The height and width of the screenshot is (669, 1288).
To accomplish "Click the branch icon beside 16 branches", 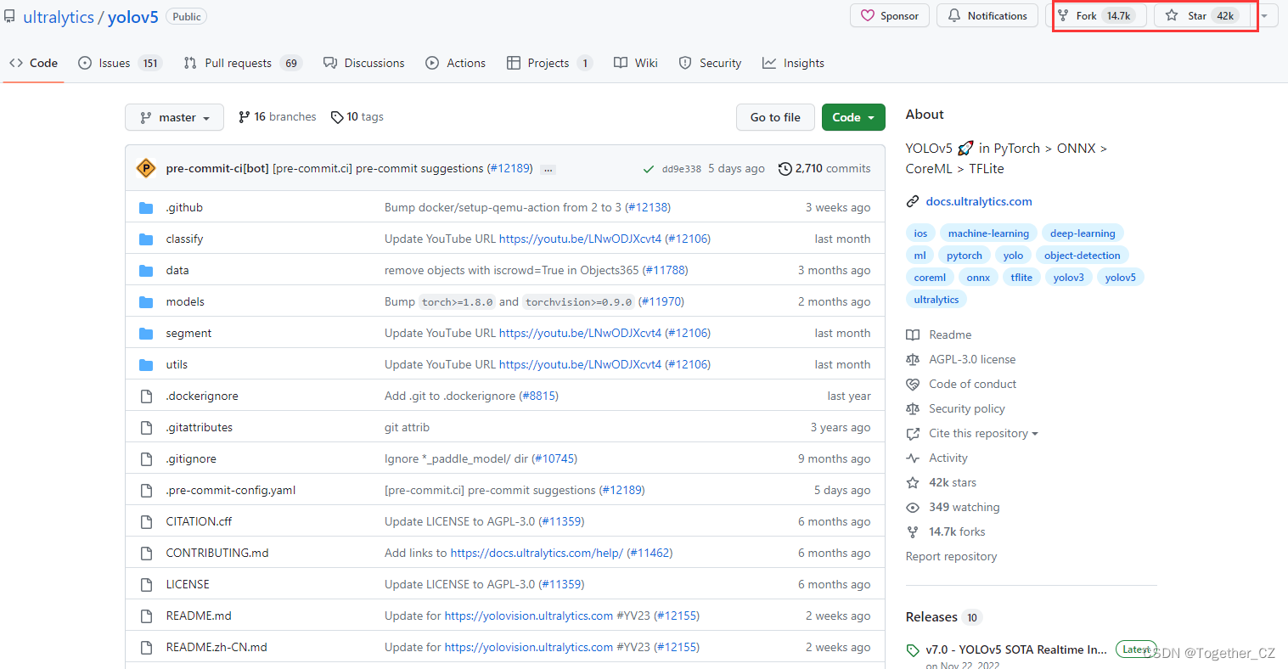I will pos(245,117).
